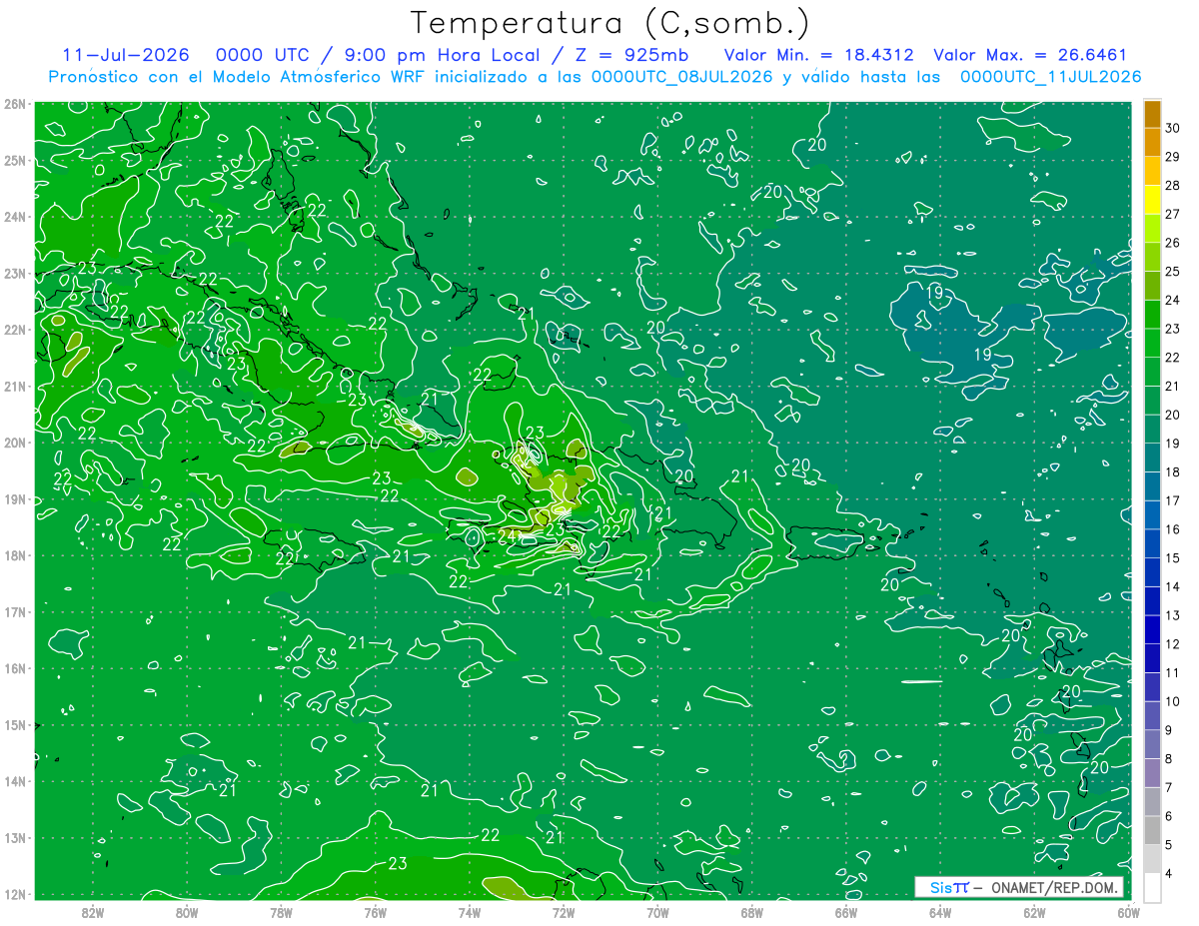
Task: Click the "16N" latitude axis label
Action: [15, 668]
